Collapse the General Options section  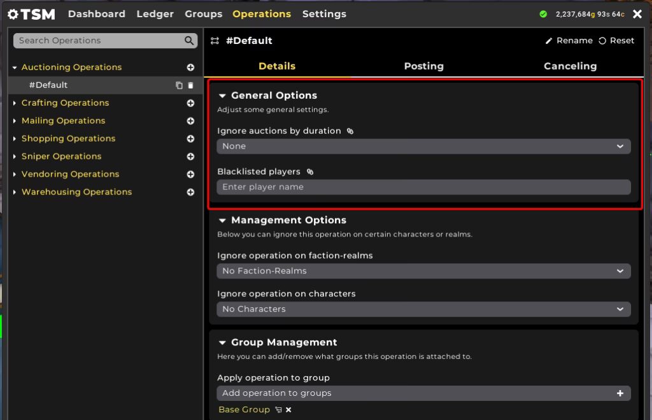[222, 96]
